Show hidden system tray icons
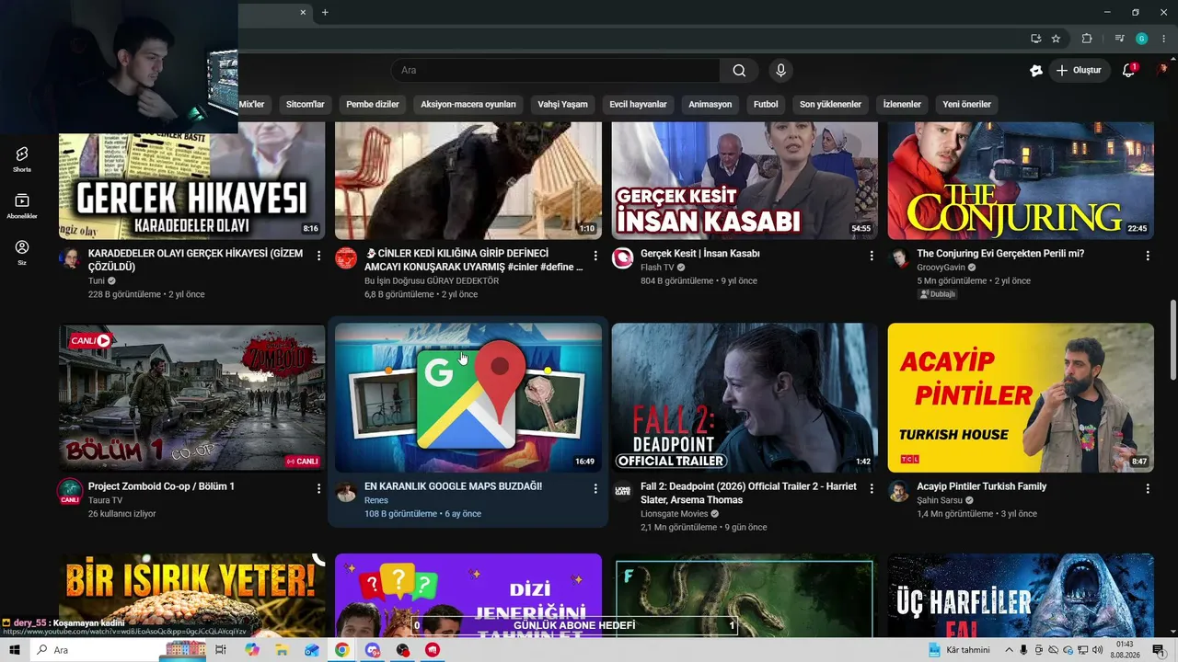The image size is (1178, 662). [x=1009, y=650]
